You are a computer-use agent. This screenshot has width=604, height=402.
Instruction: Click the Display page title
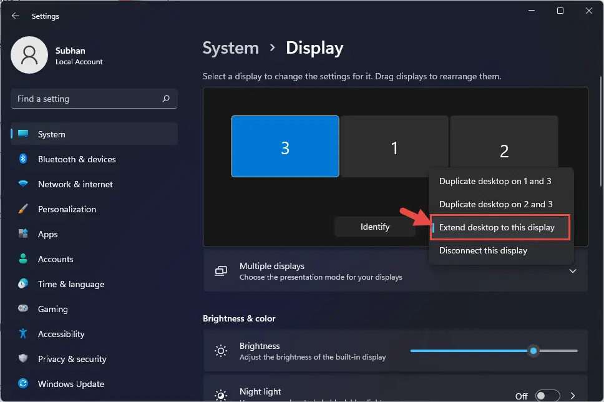pyautogui.click(x=314, y=48)
